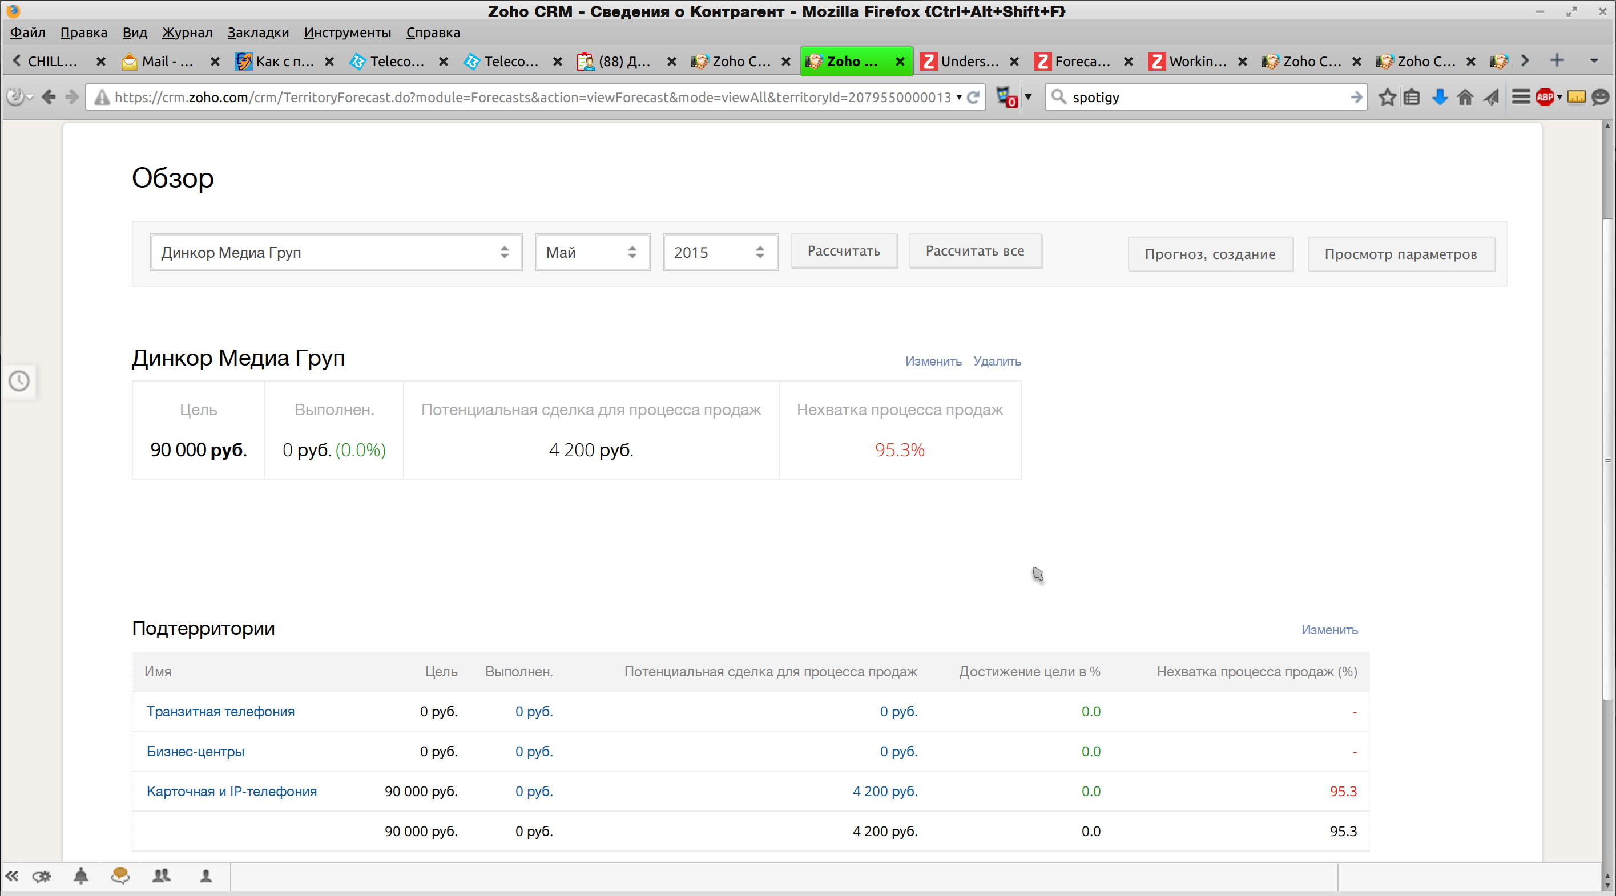Open the orange chat bubbles icon
Viewport: 1616px width, 896px height.
click(x=120, y=876)
